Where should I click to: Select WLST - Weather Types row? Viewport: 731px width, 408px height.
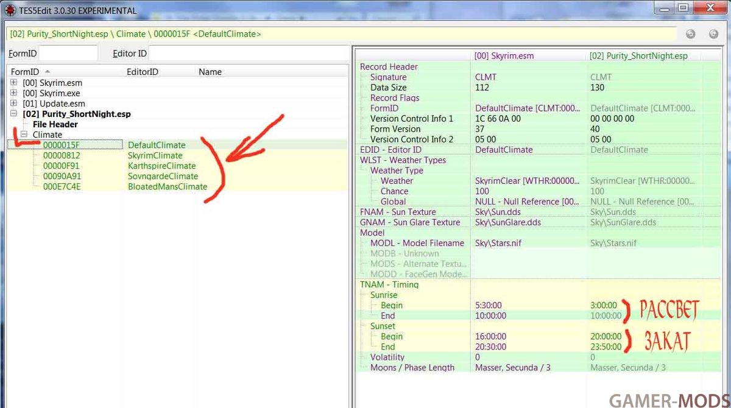click(539, 160)
